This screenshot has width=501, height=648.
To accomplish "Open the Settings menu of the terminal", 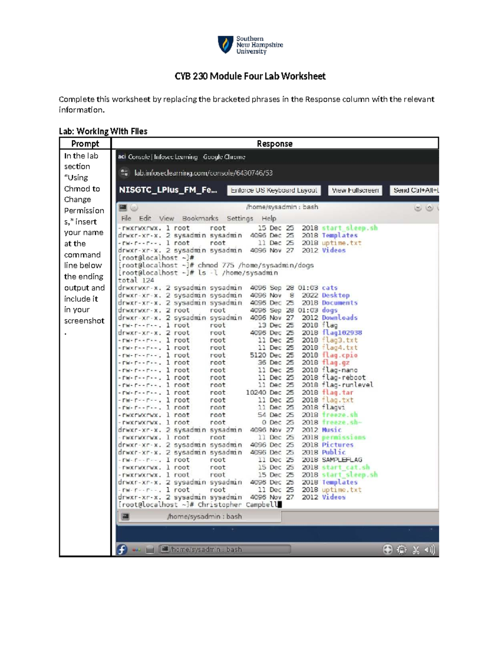I will coord(240,218).
